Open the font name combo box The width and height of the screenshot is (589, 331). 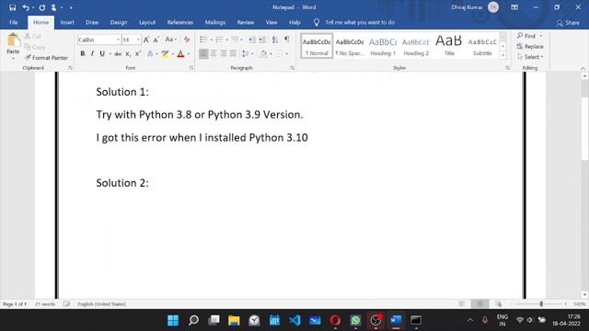(99, 40)
